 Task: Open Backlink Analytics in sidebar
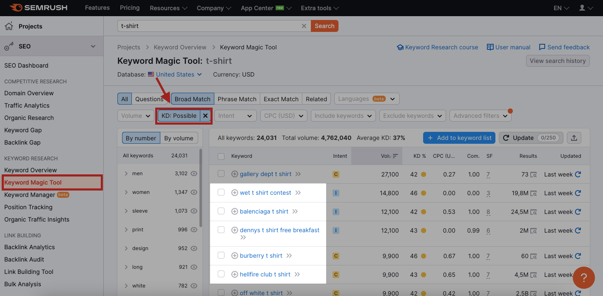[x=29, y=247]
